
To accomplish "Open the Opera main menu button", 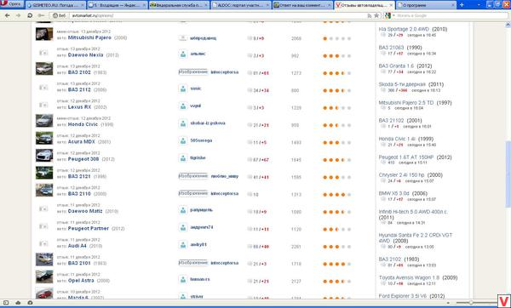I will 12,4.
